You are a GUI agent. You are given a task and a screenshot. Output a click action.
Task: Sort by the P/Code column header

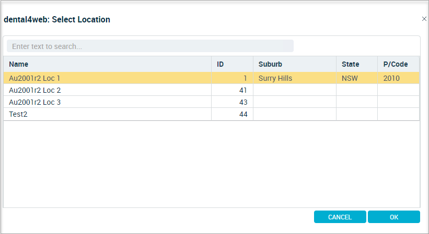pyautogui.click(x=398, y=64)
